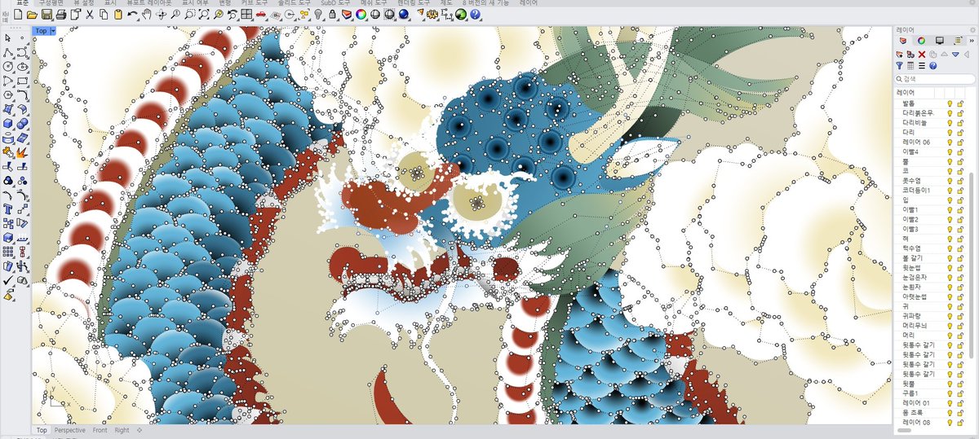Click the layer search field
The height and width of the screenshot is (439, 979).
point(935,79)
